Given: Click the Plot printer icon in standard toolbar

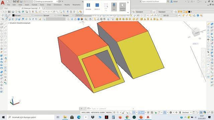Looking at the screenshot, I should tap(13, 12).
